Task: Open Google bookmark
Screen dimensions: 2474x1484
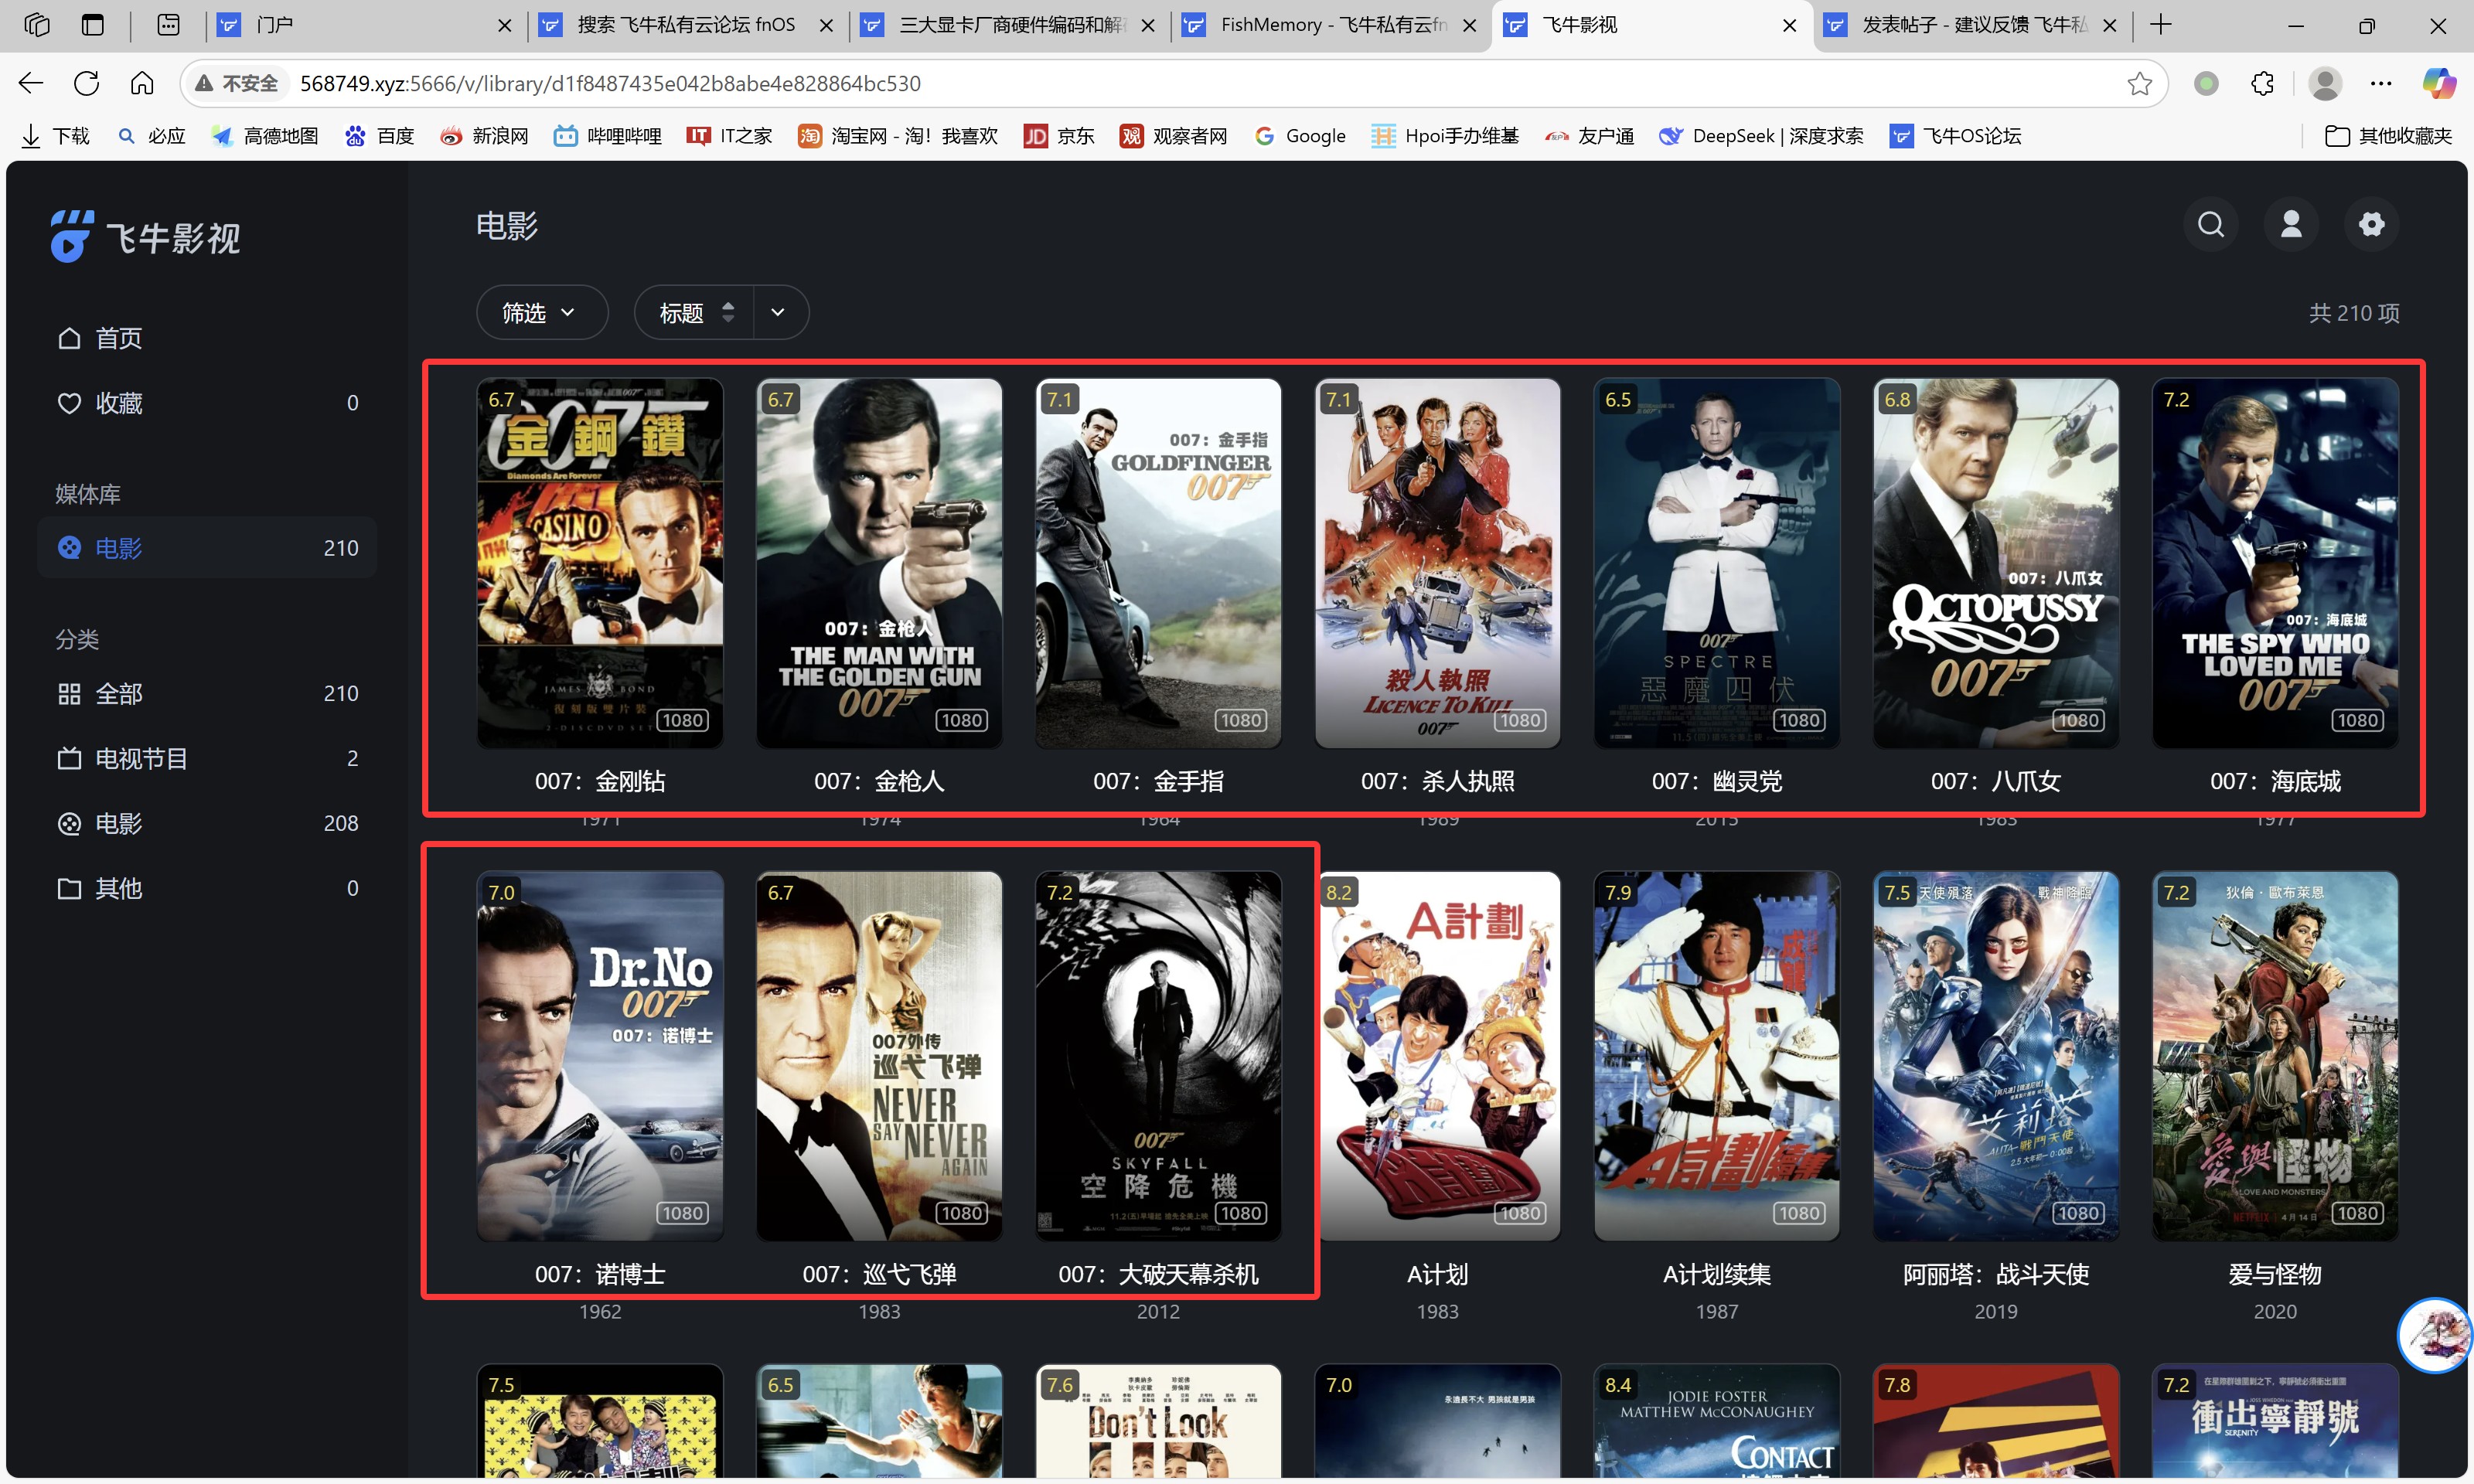Action: point(1300,136)
